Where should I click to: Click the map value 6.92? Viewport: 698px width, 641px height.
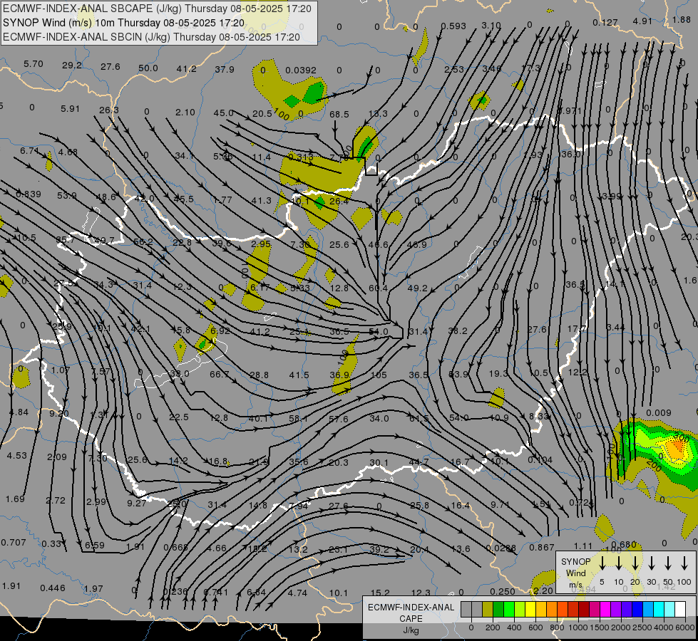220,330
